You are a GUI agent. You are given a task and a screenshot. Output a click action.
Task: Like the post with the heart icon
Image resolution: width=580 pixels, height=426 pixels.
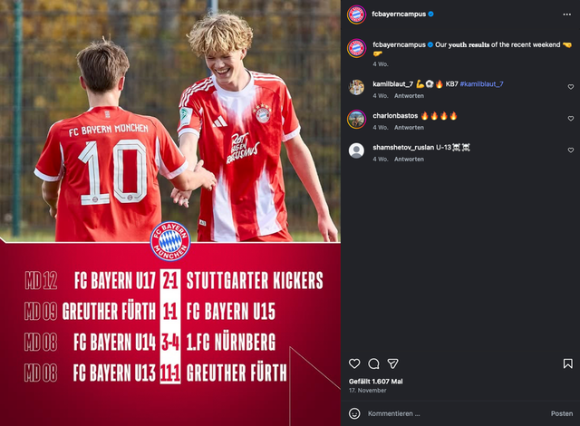point(354,363)
